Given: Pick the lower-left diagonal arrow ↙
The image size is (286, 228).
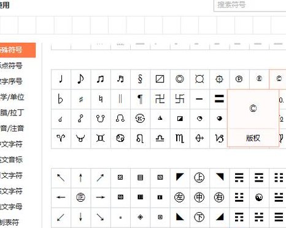Looking at the screenshot, I should coord(61,217).
